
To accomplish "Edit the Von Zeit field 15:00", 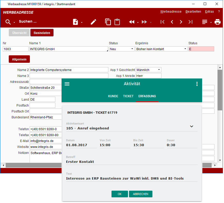I will click(115, 145).
